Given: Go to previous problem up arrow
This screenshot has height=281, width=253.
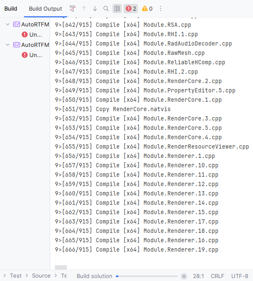Looking at the screenshot, I should coord(84,9).
